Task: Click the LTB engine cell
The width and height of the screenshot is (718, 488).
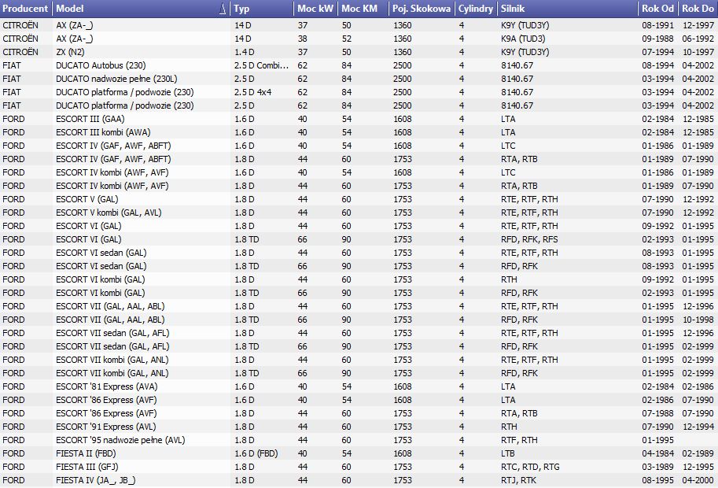Action: point(508,453)
